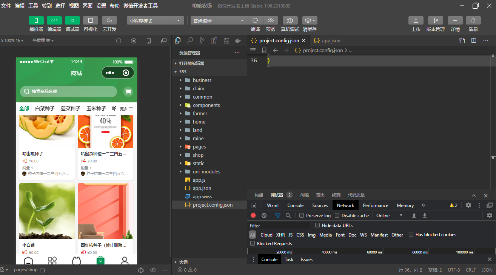This screenshot has height=275, width=496.
Task: Click the green debugger toolbar icon
Action: tap(72, 20)
